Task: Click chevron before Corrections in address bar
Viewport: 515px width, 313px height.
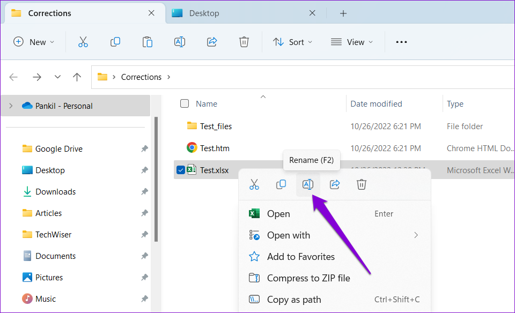Action: [x=114, y=77]
